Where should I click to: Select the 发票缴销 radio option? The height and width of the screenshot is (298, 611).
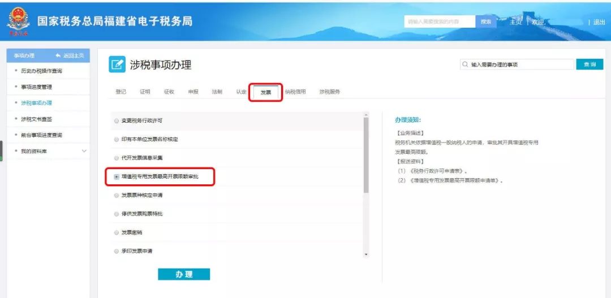[117, 232]
